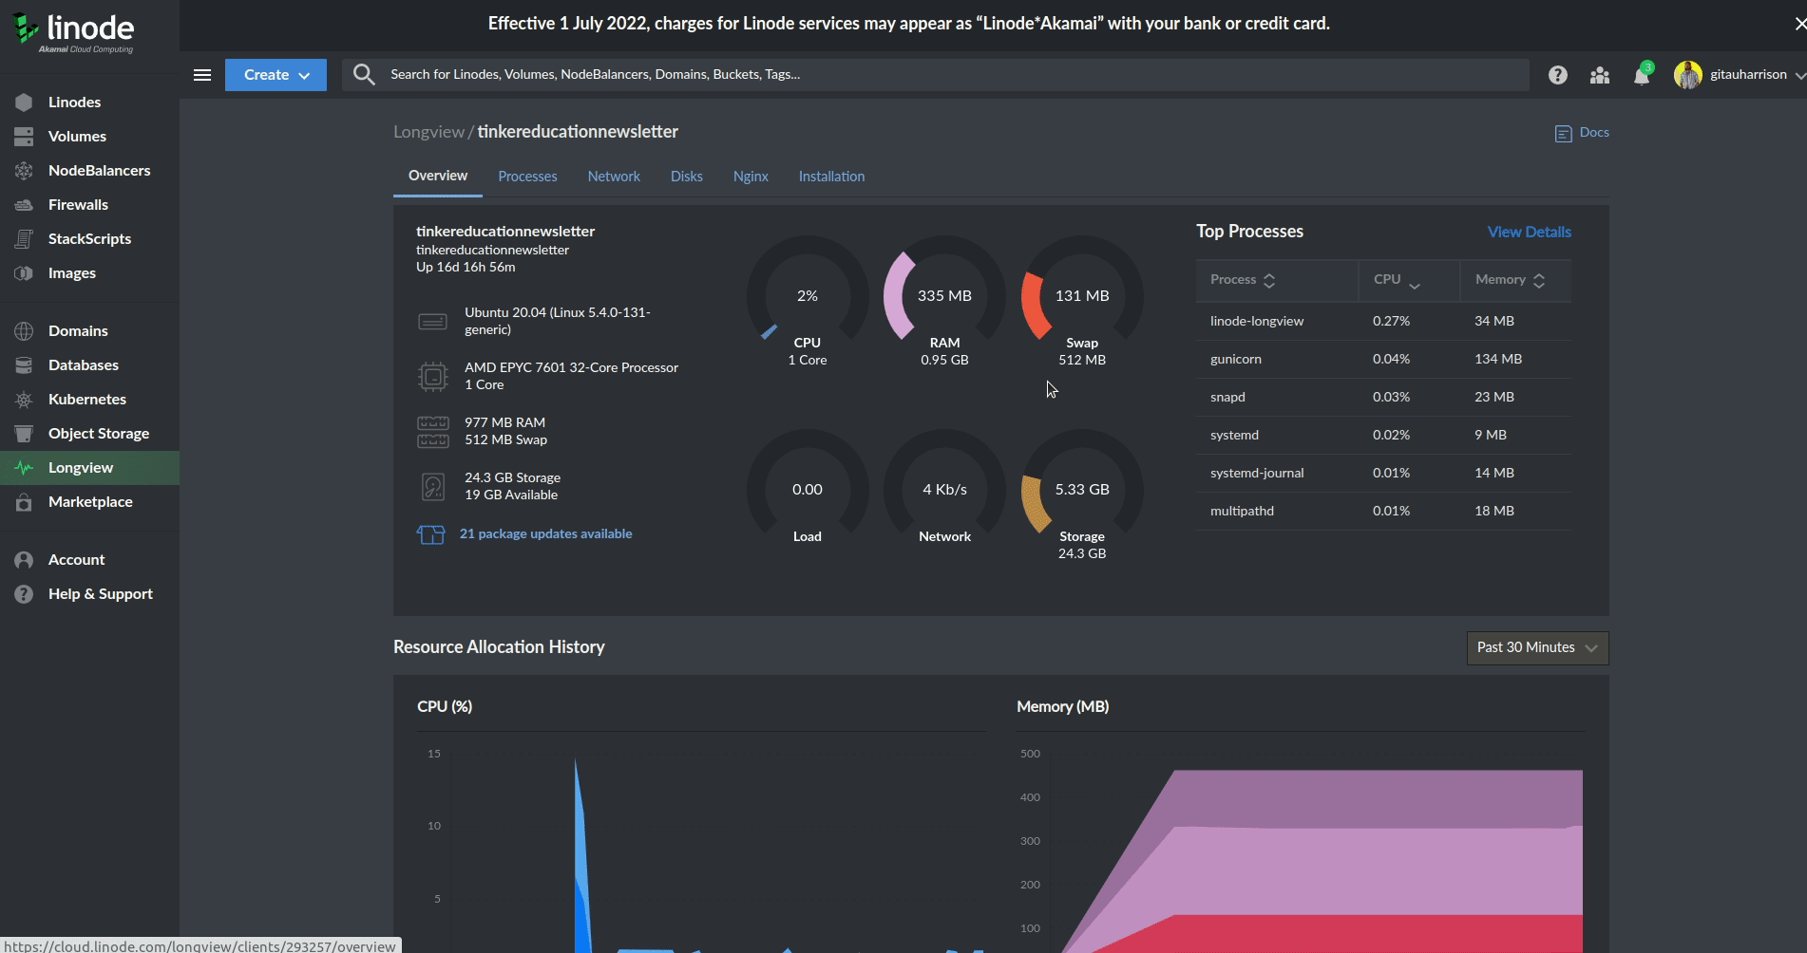Click the Volumes sidebar icon
Viewport: 1807px width, 953px height.
tap(24, 137)
